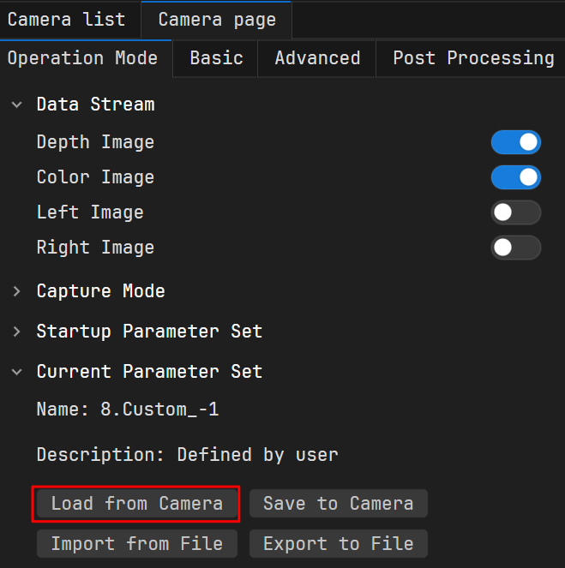The width and height of the screenshot is (565, 568).
Task: Switch to the Camera list tab
Action: pyautogui.click(x=66, y=20)
